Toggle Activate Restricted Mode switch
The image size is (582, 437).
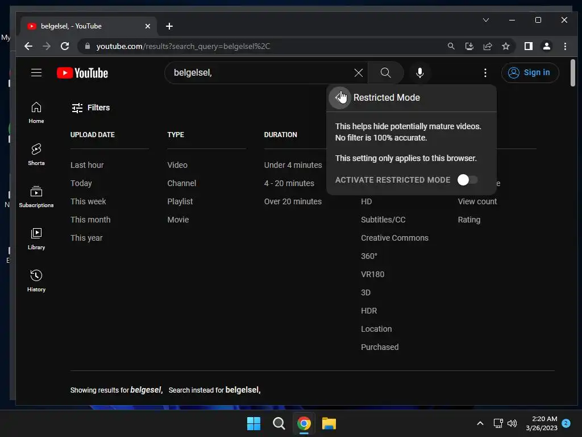[x=467, y=180]
